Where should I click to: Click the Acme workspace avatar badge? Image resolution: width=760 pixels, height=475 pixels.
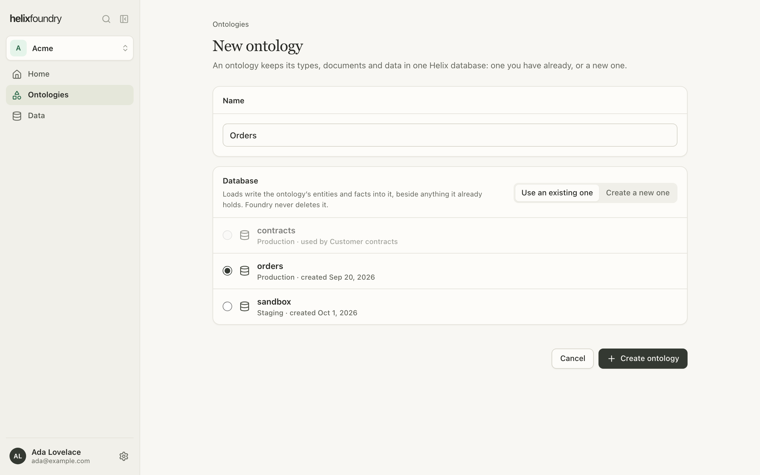[18, 48]
